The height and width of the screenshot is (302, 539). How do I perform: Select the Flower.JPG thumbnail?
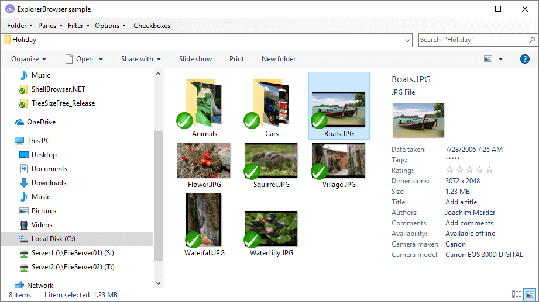[x=204, y=160]
